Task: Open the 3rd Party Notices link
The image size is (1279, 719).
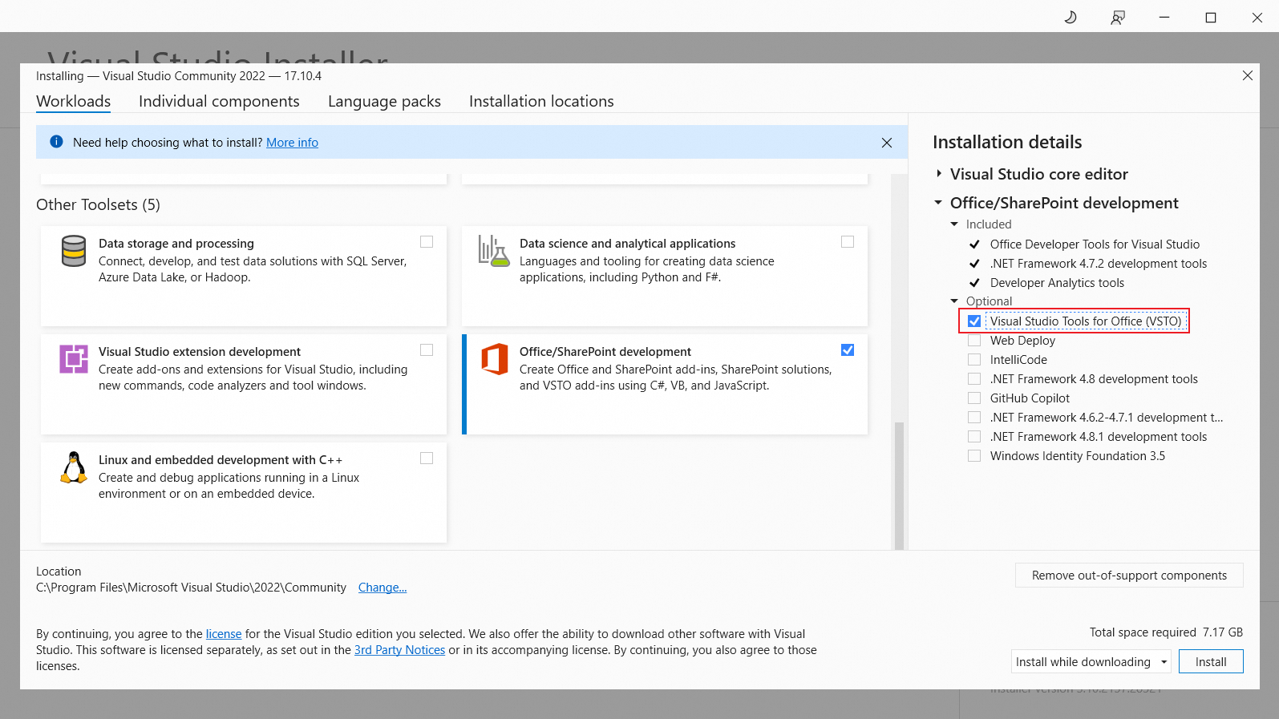Action: pos(399,650)
